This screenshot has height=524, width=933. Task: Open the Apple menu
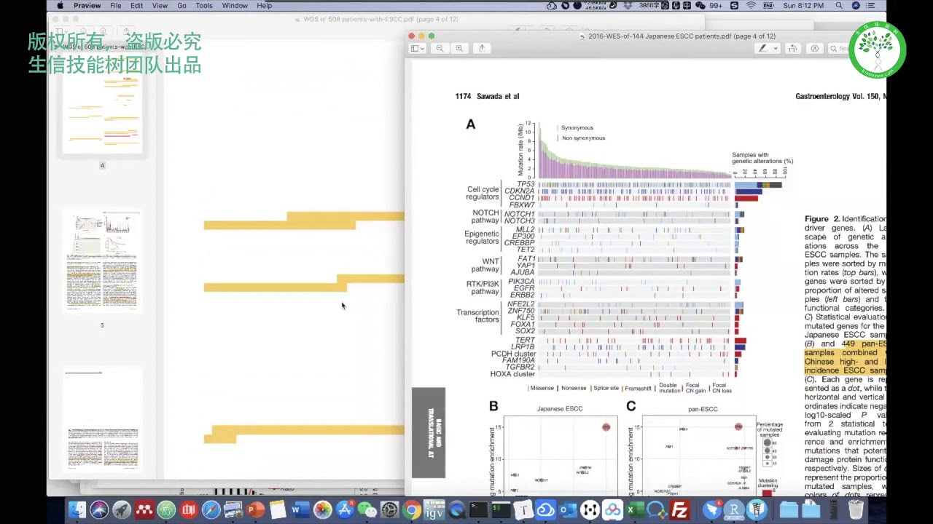point(60,6)
